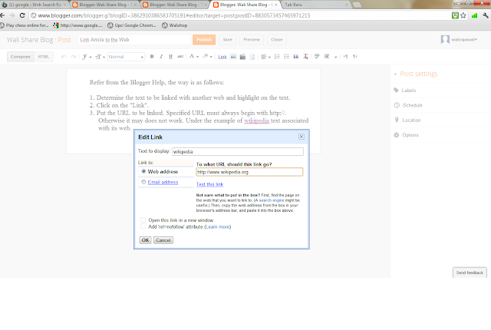Click the Close post button
This screenshot has height=330, width=491.
coord(276,39)
